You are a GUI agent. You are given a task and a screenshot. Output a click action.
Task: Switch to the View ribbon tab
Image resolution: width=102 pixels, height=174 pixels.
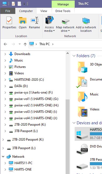pyautogui.click(x=44, y=11)
